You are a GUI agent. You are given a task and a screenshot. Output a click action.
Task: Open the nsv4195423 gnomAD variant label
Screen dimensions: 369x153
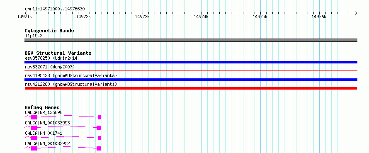click(x=71, y=75)
